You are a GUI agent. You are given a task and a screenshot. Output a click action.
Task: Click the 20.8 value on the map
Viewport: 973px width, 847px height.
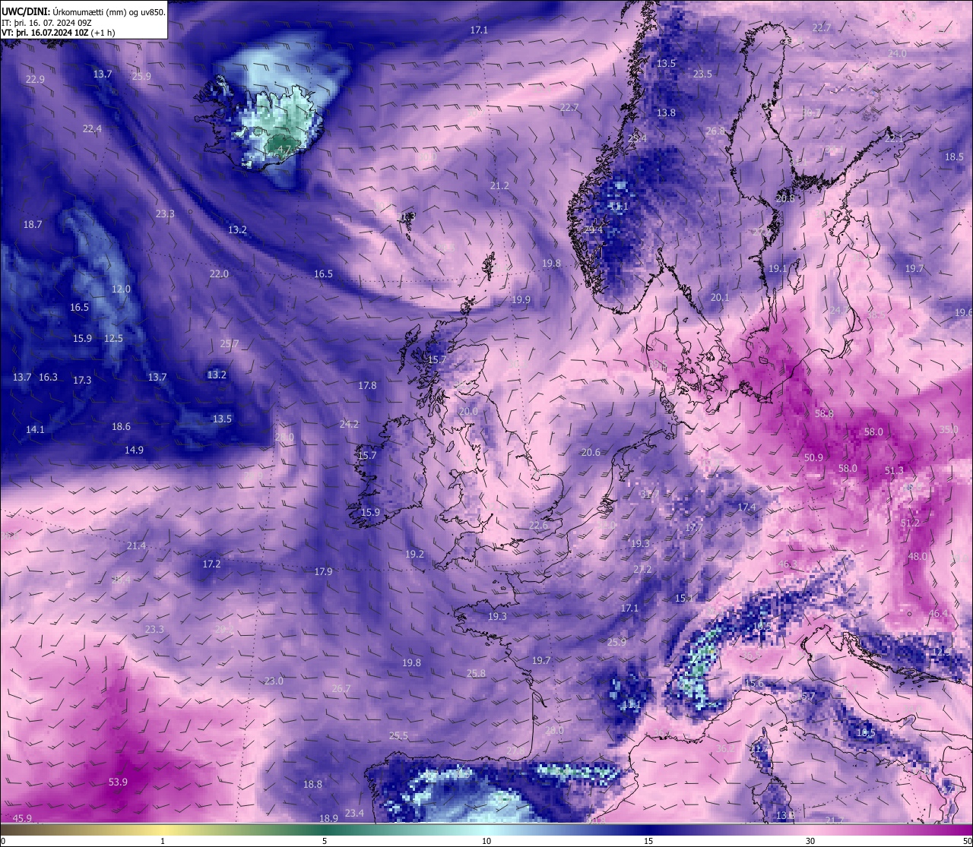pyautogui.click(x=785, y=198)
